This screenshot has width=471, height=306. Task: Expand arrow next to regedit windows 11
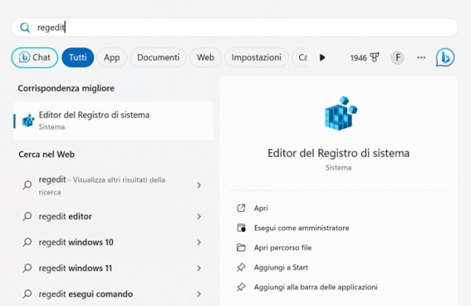point(199,268)
